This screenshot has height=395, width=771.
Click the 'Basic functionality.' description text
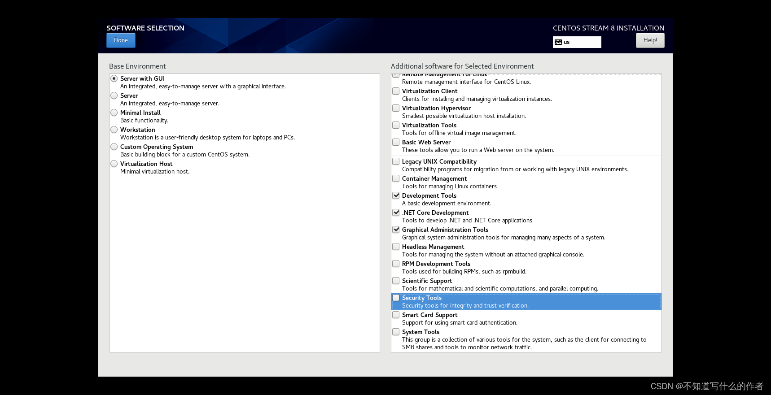click(x=144, y=121)
